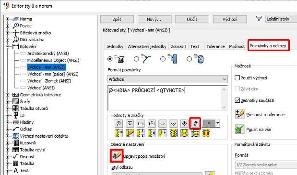Click the Výchozí button in top toolbar
Viewport: 297px width, 175px height.
pos(229,19)
